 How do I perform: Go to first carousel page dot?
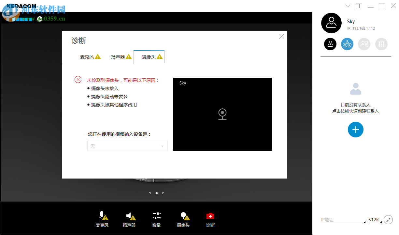pyautogui.click(x=150, y=193)
